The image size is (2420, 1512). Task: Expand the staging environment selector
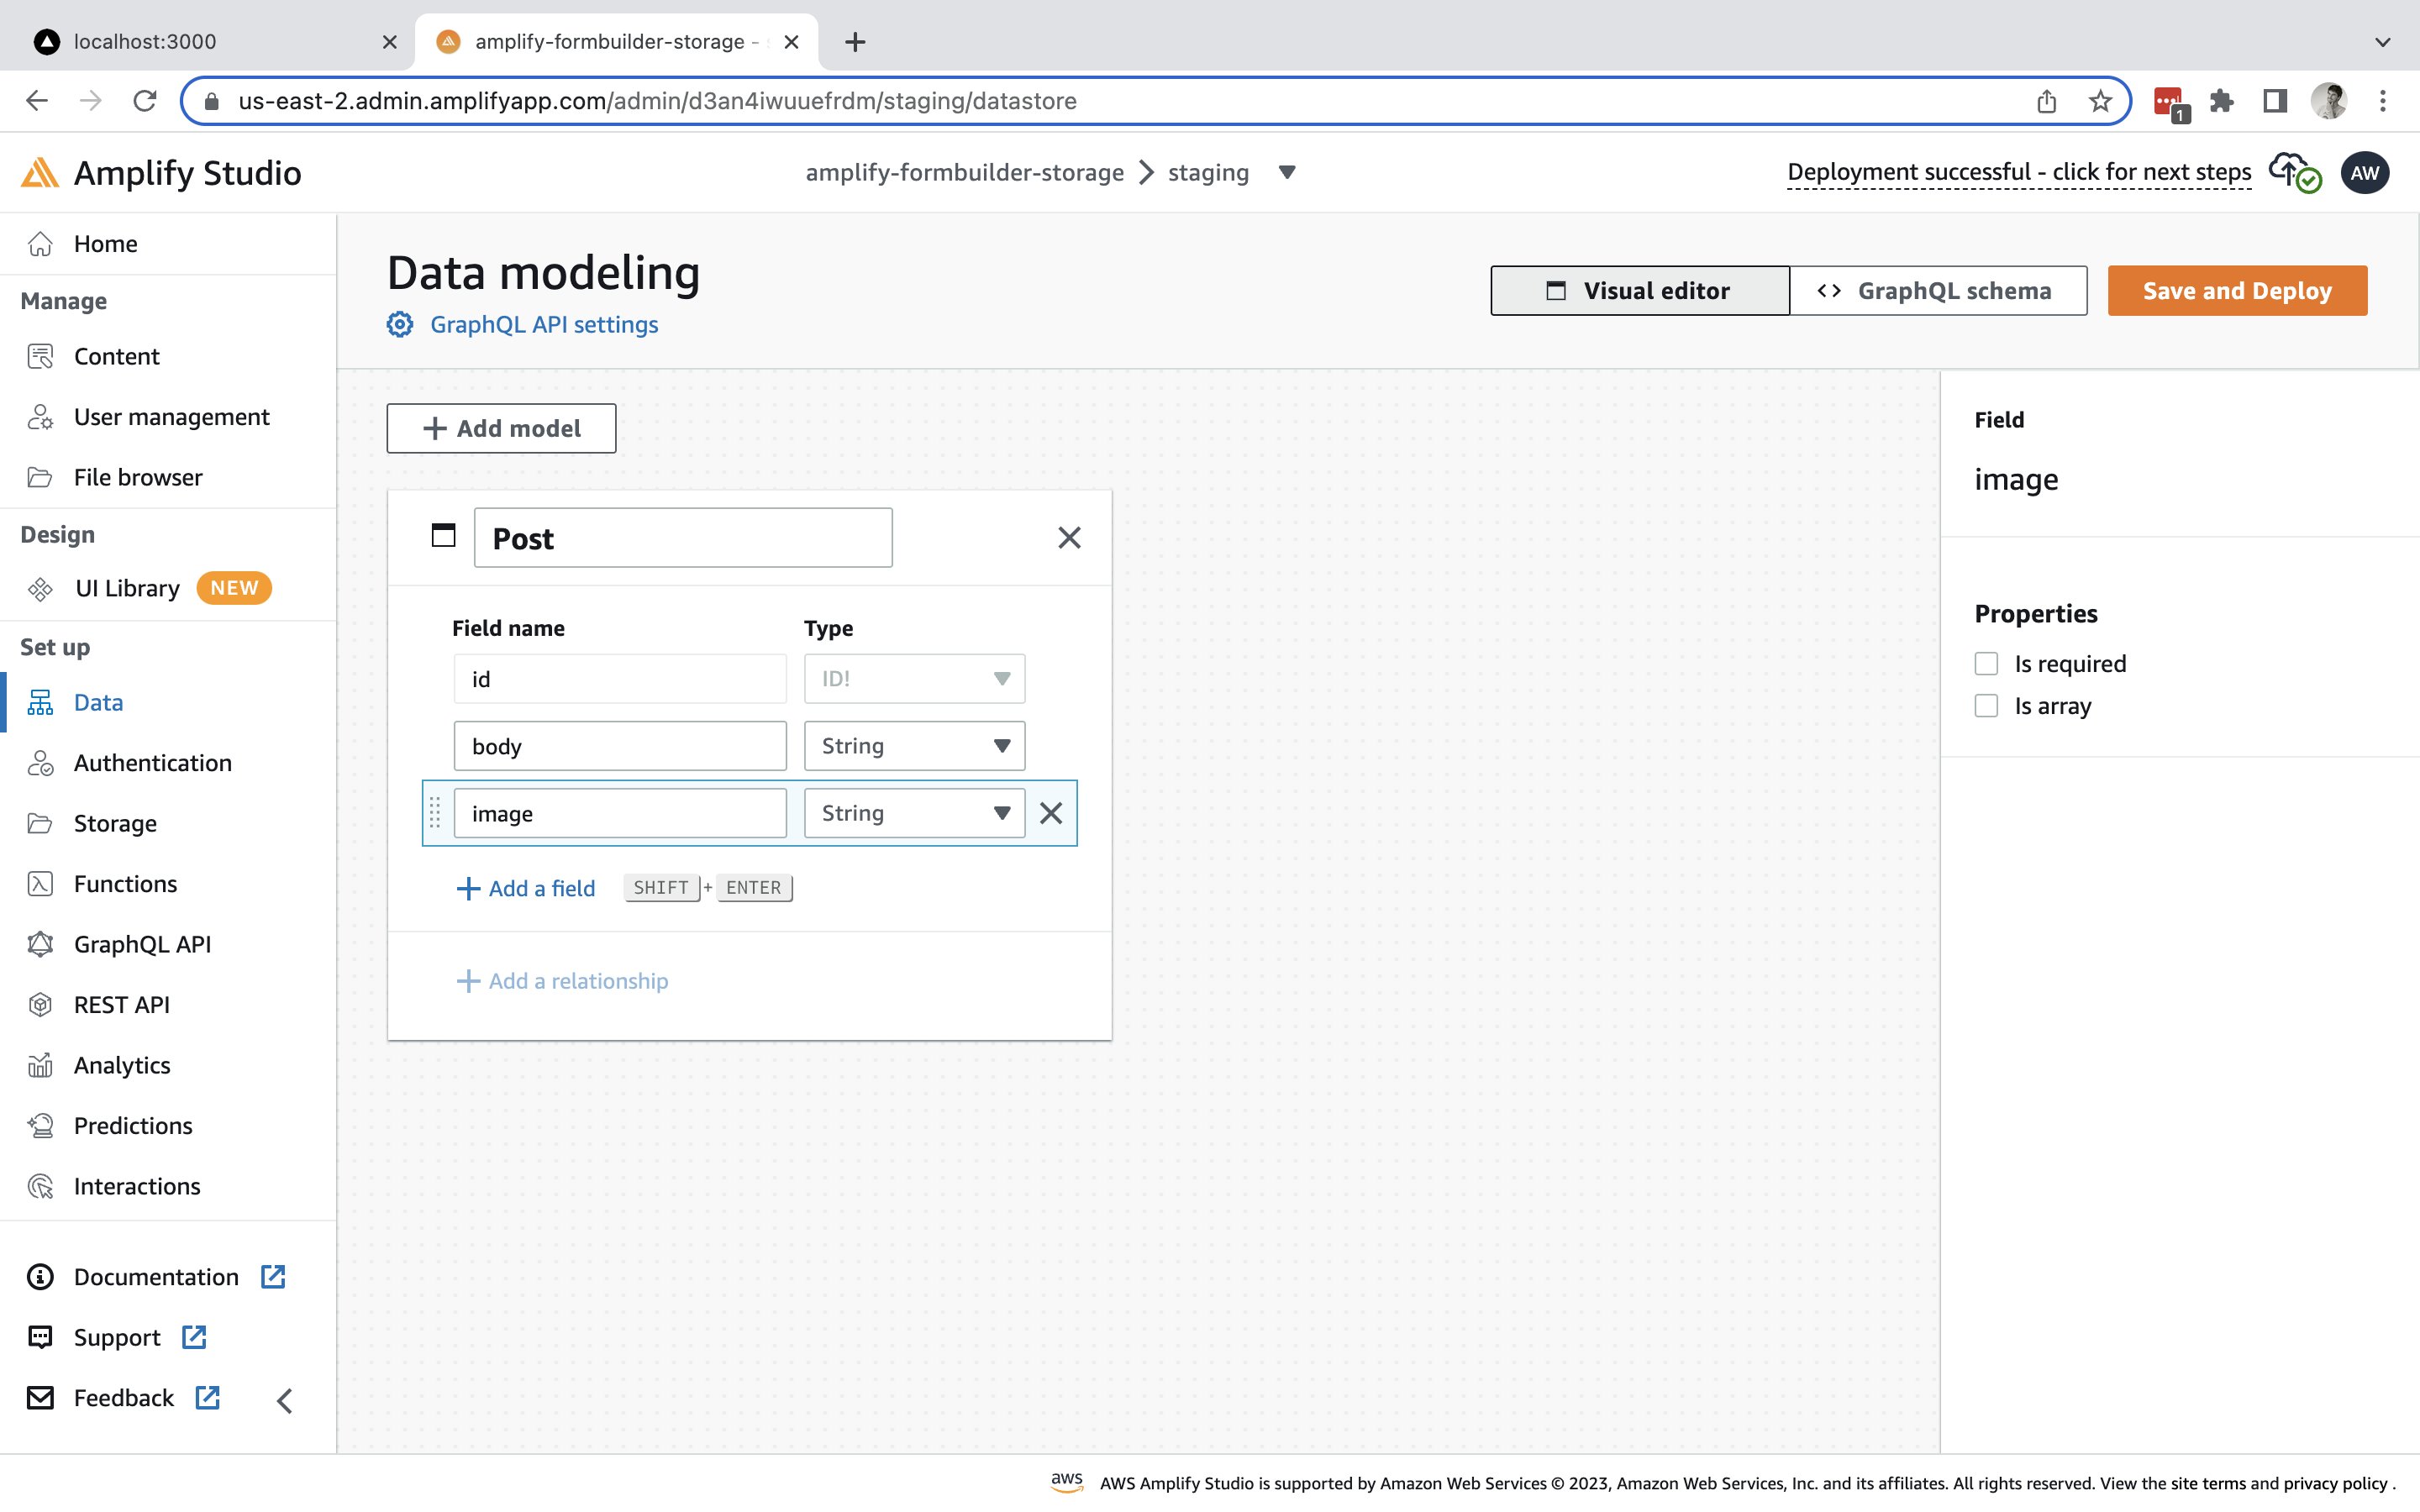(x=1287, y=172)
